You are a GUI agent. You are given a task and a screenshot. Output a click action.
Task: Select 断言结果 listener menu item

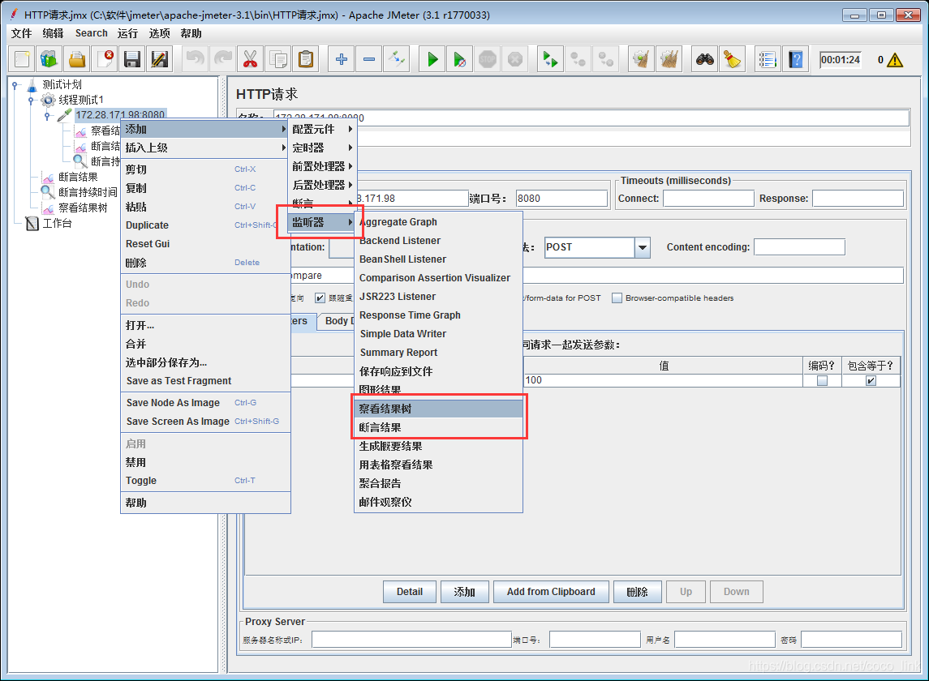[x=438, y=427]
